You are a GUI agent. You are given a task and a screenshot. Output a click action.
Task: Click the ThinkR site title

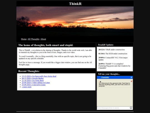coord(75,4)
